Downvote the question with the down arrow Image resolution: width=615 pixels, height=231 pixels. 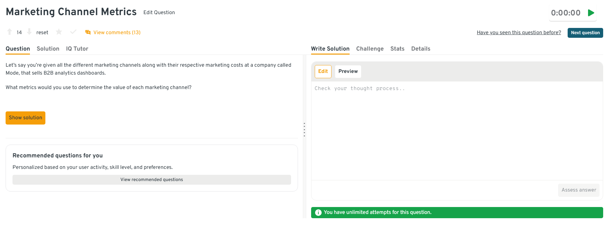[29, 32]
